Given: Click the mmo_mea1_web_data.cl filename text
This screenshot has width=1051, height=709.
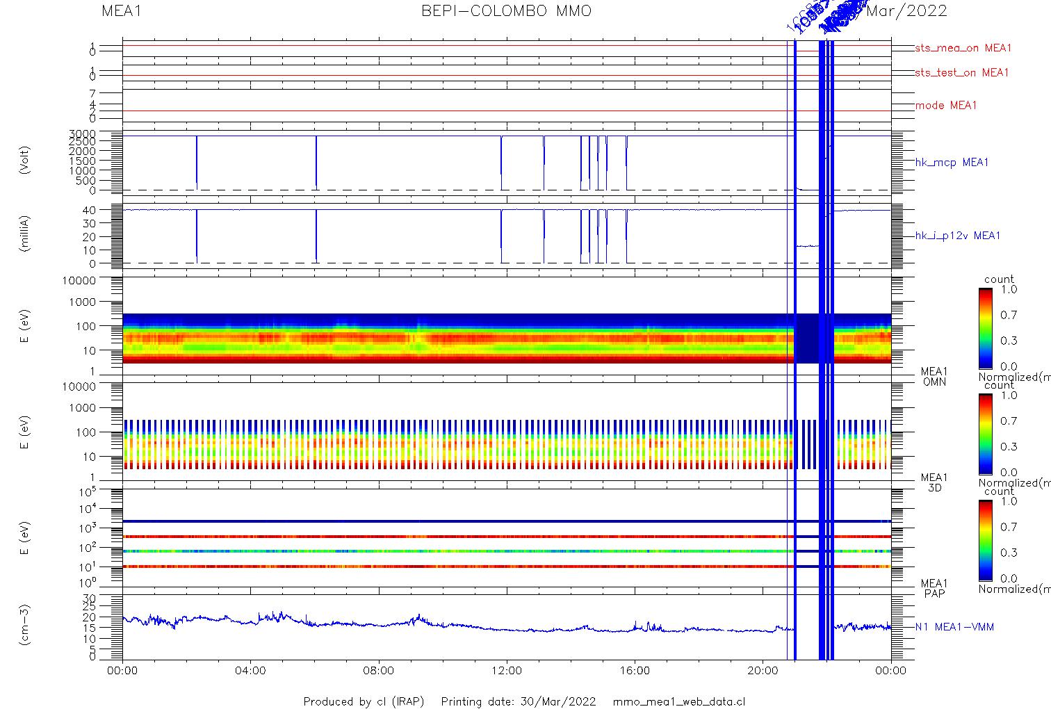Looking at the screenshot, I should (x=679, y=701).
